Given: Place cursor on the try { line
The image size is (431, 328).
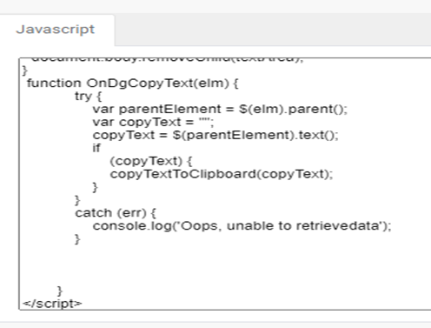Looking at the screenshot, I should [89, 96].
